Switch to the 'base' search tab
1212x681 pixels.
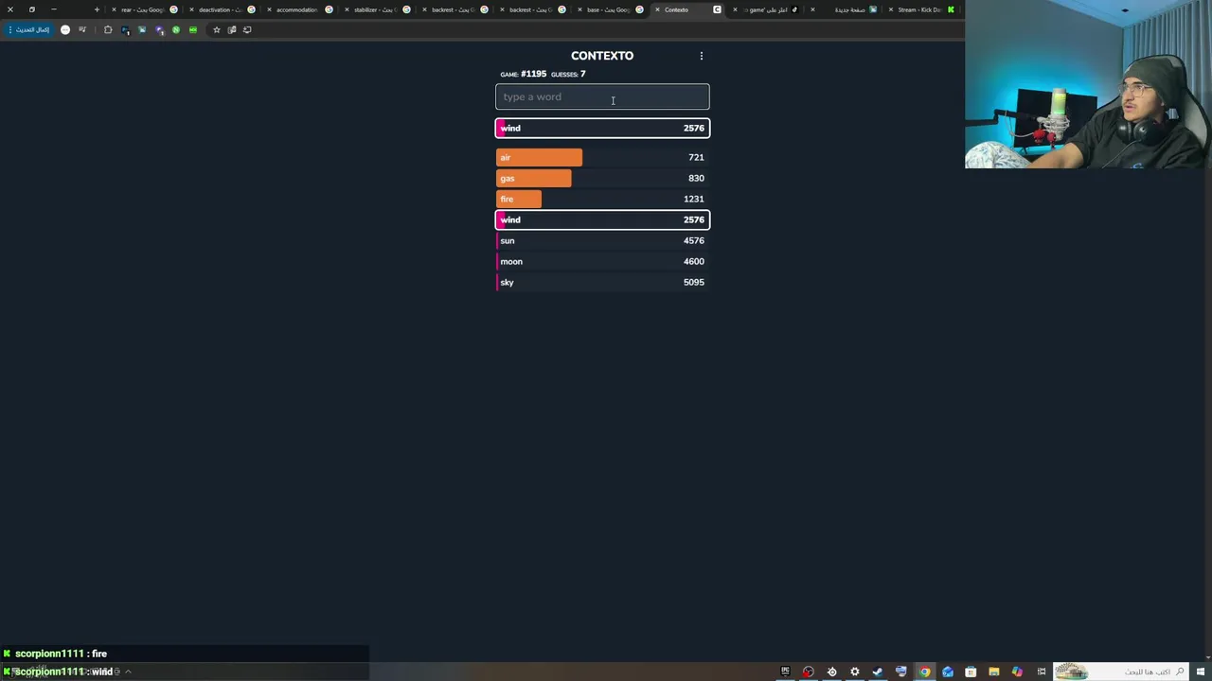tap(609, 9)
